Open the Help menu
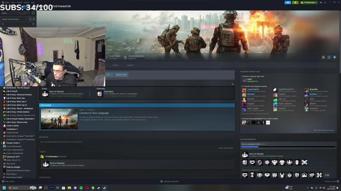 33,2
